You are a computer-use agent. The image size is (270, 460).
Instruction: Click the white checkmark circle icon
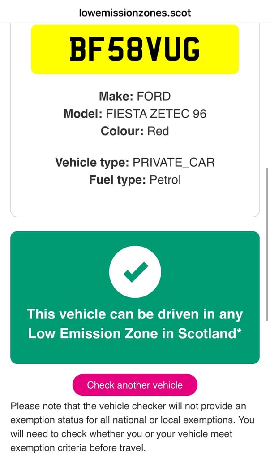pos(135,272)
